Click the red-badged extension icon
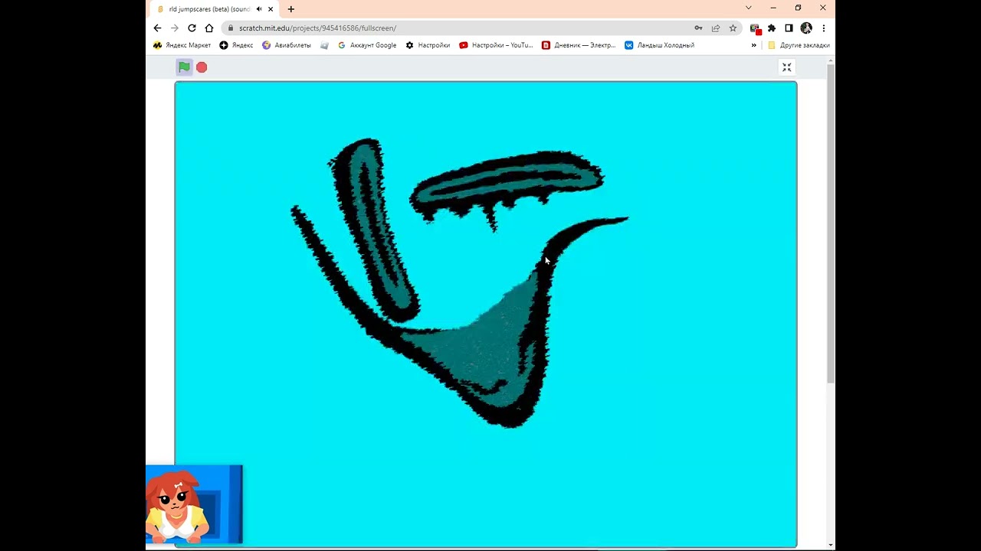 (755, 29)
